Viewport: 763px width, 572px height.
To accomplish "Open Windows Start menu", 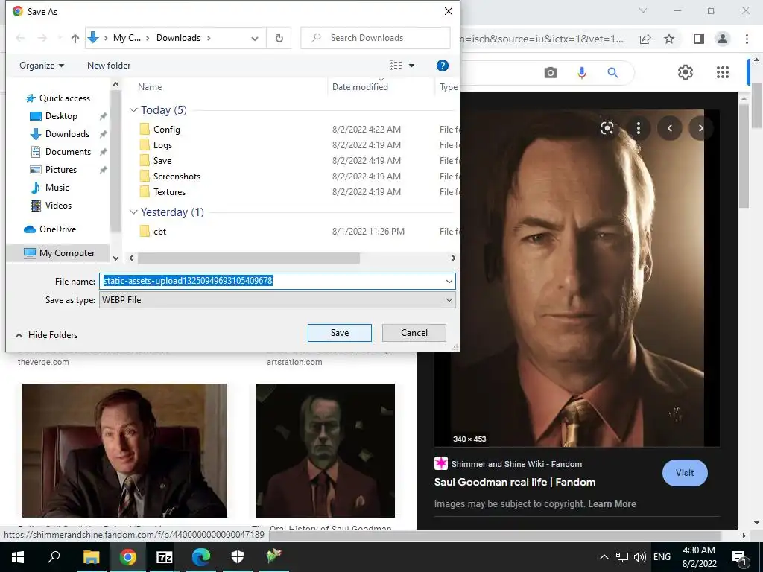I will tap(18, 557).
